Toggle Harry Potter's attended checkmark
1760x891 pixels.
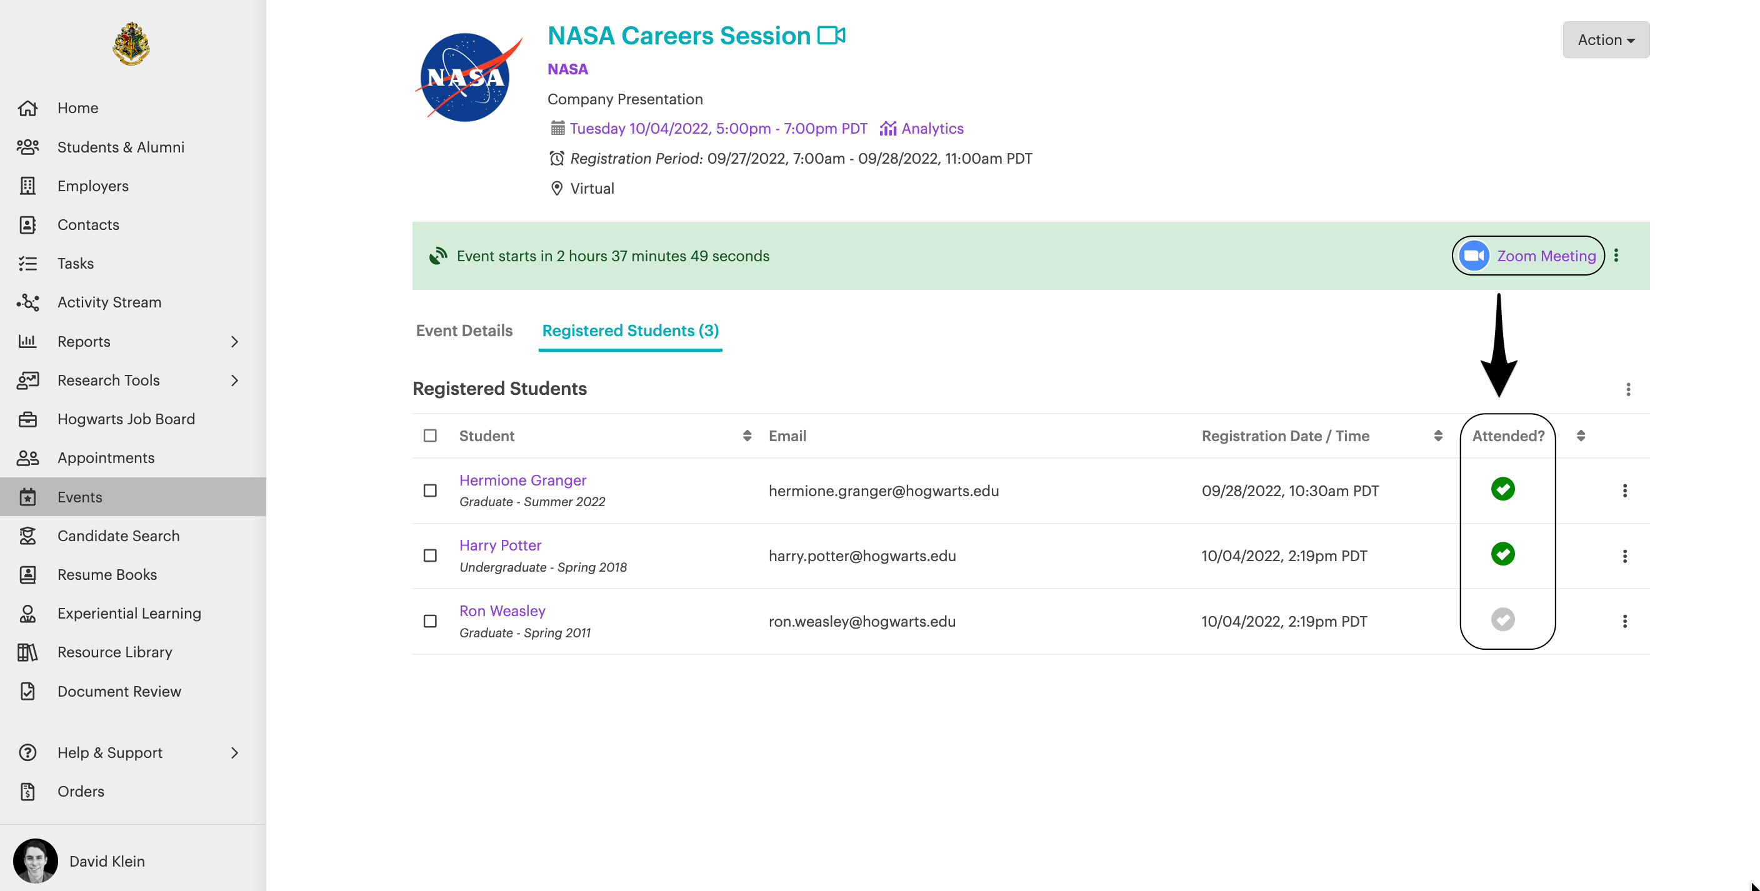click(1502, 554)
